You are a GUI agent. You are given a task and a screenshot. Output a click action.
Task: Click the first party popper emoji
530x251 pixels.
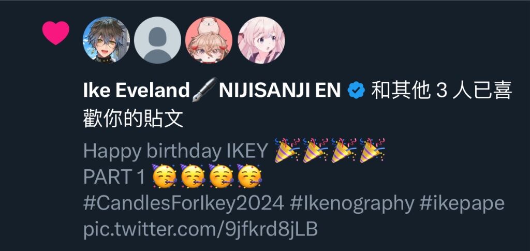(287, 150)
